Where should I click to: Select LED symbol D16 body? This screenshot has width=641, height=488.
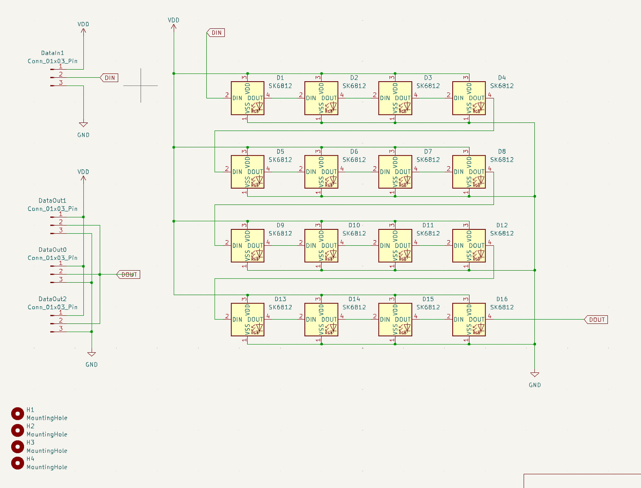pyautogui.click(x=469, y=319)
